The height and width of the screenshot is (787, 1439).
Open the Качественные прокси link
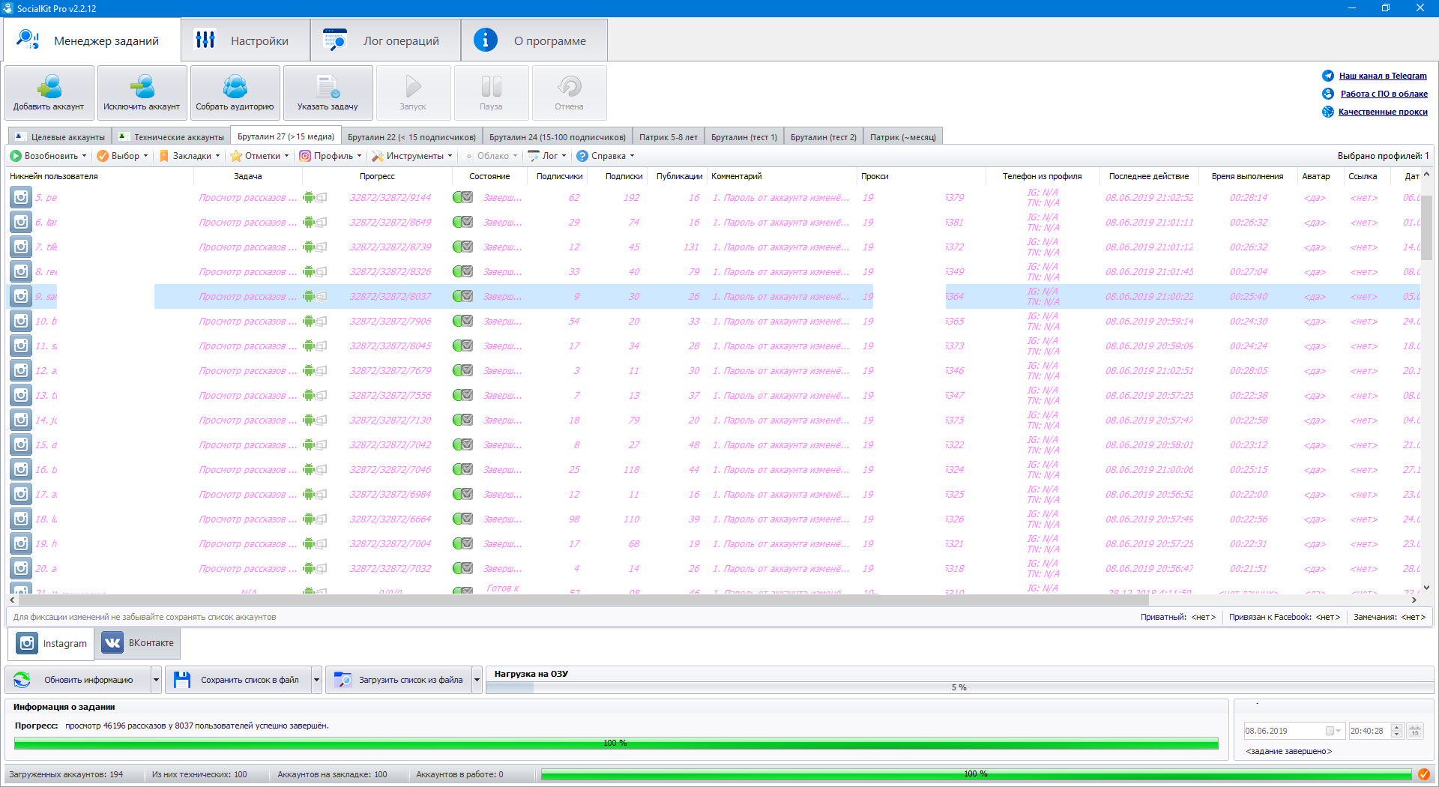(1383, 112)
